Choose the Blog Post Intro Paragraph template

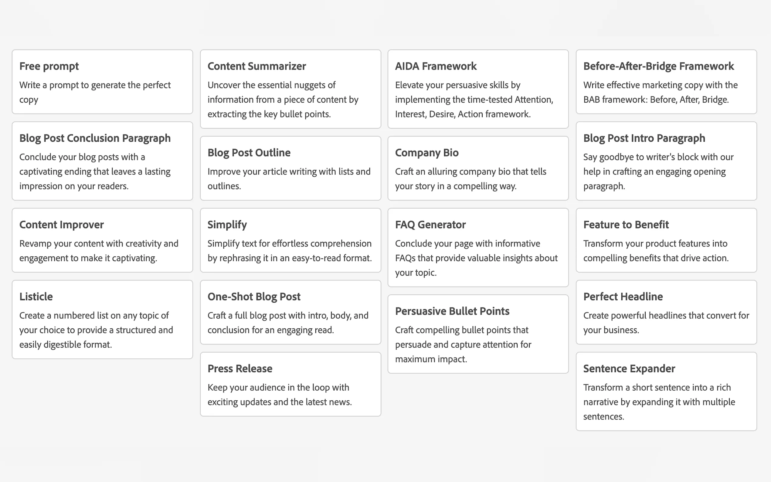tap(666, 161)
